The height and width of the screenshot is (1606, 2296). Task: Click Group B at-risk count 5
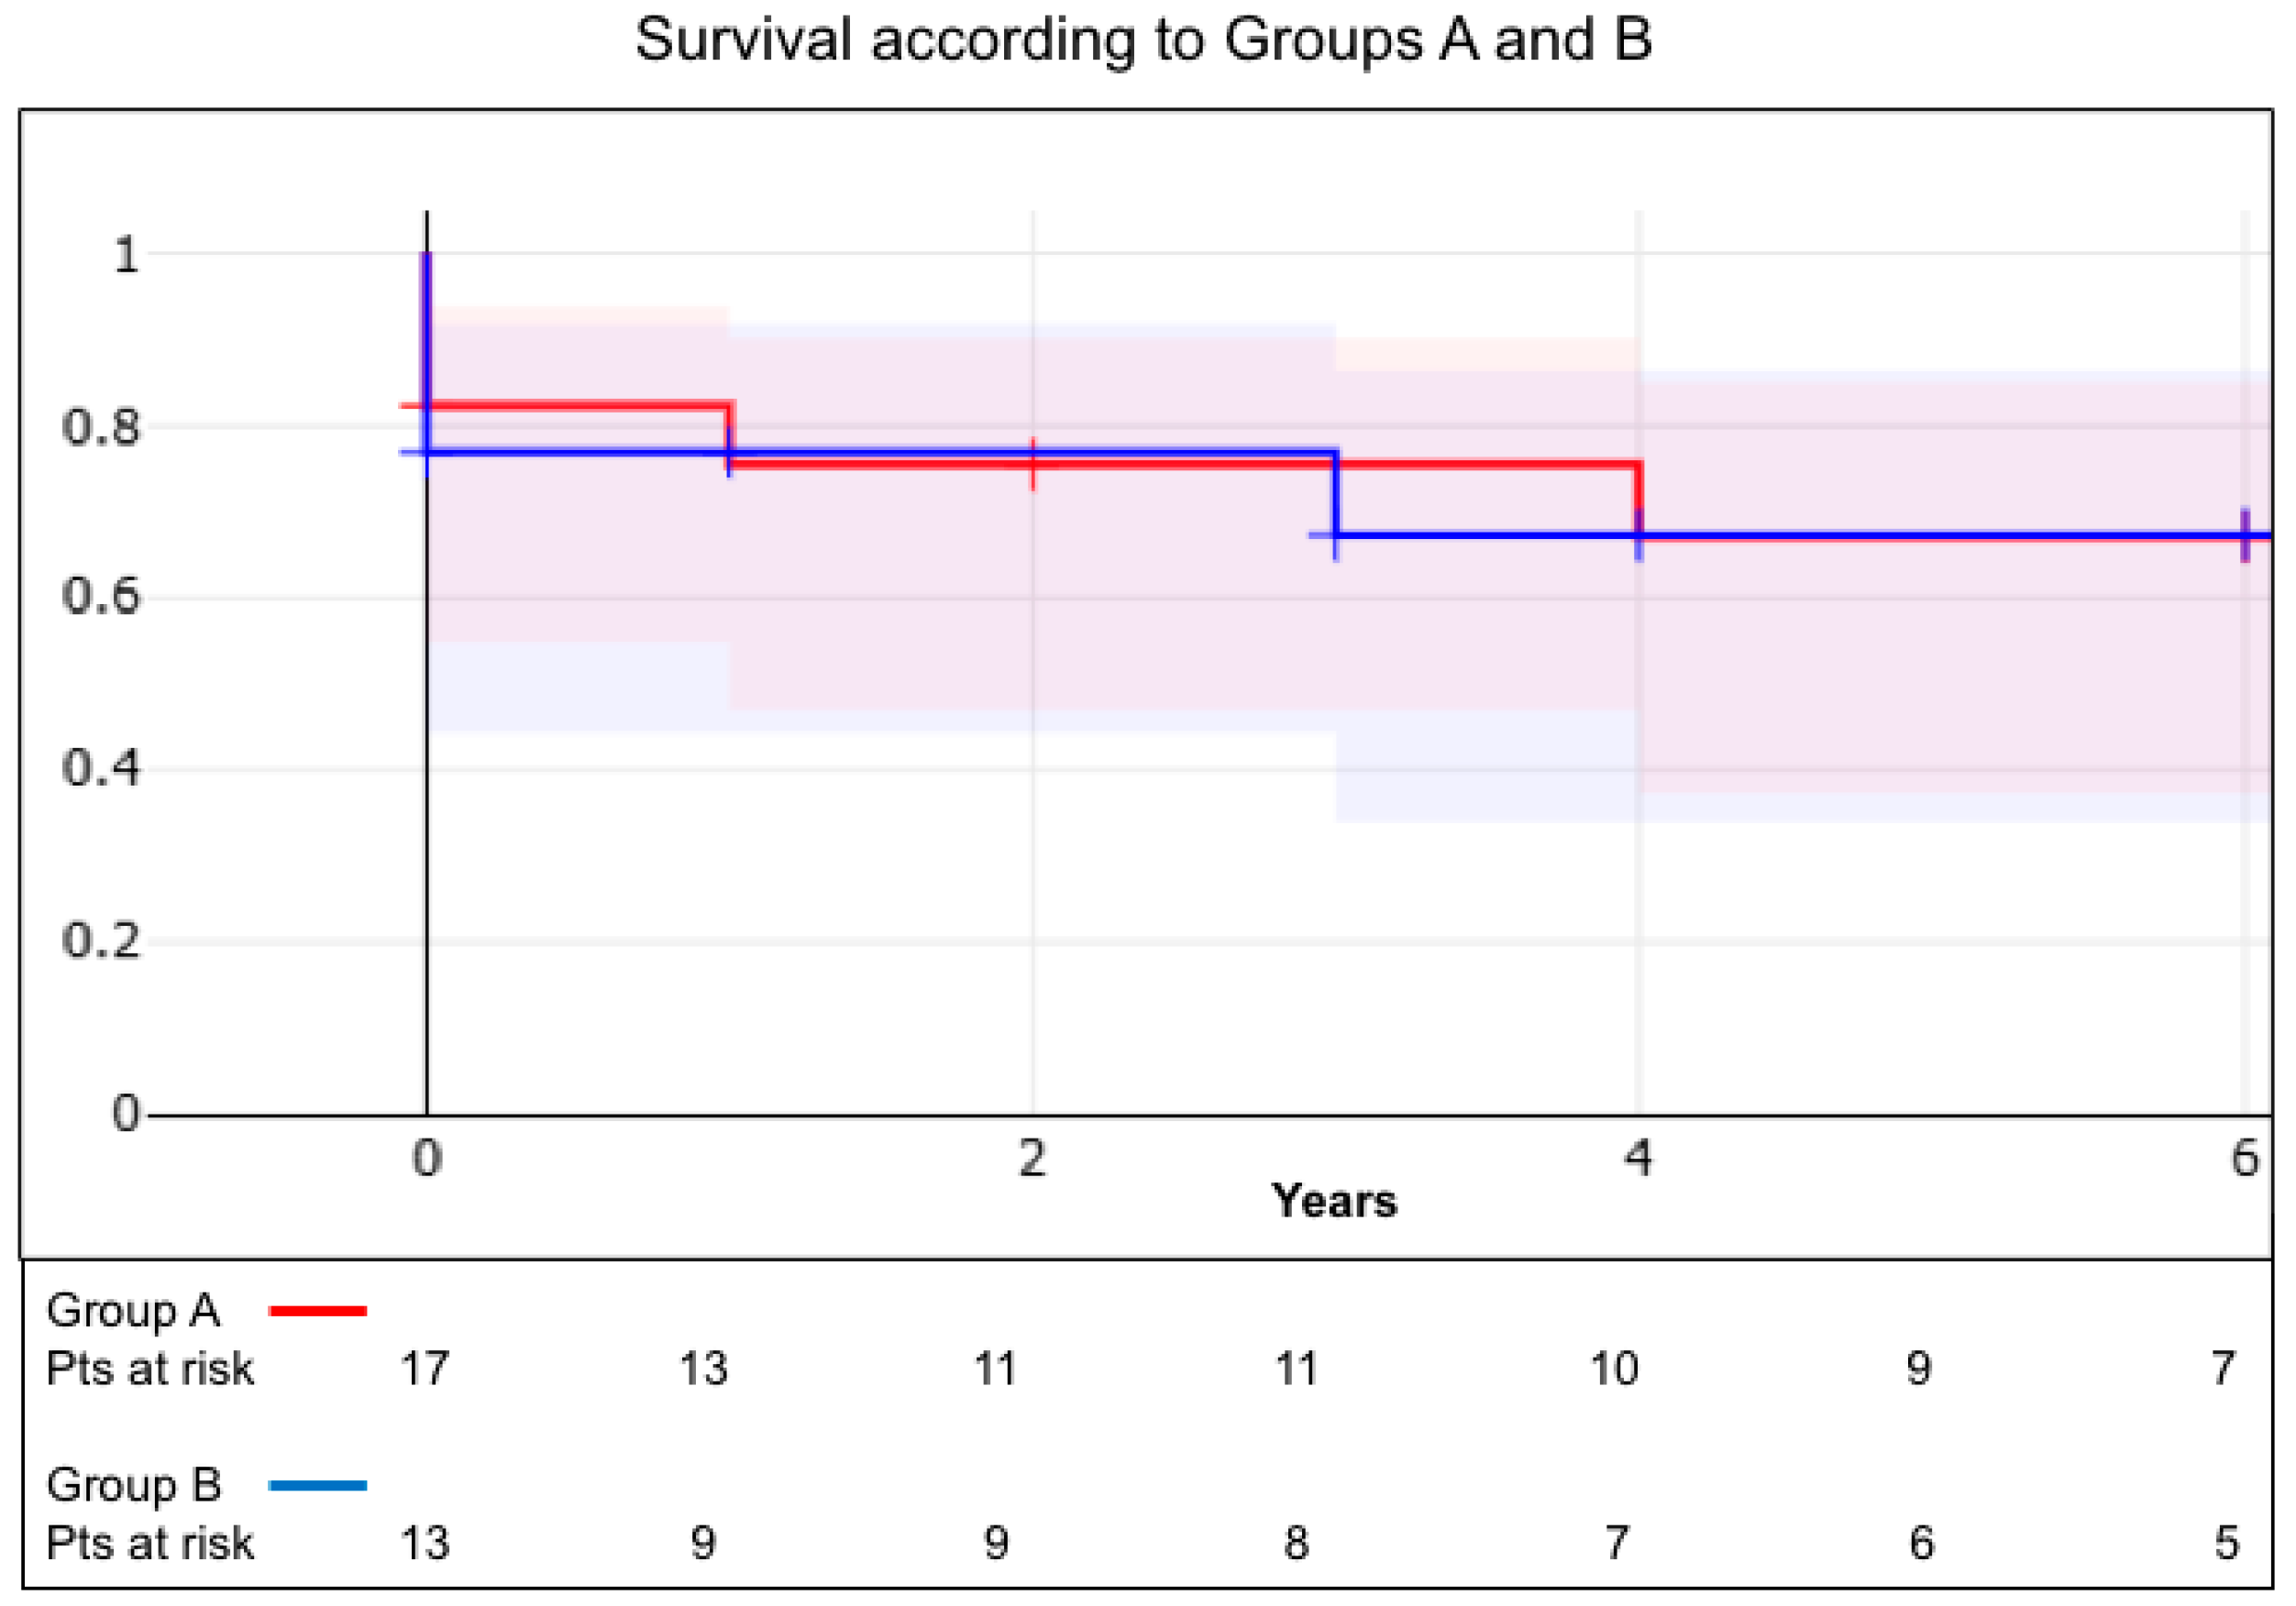[2226, 1543]
